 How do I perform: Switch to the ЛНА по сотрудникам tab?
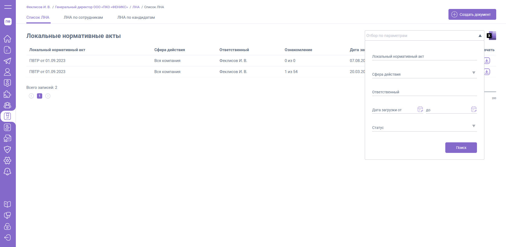pos(83,17)
